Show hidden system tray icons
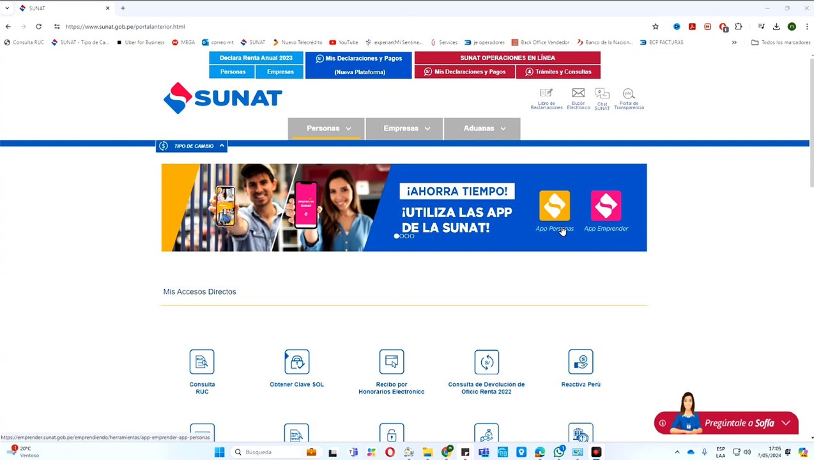 click(x=677, y=452)
